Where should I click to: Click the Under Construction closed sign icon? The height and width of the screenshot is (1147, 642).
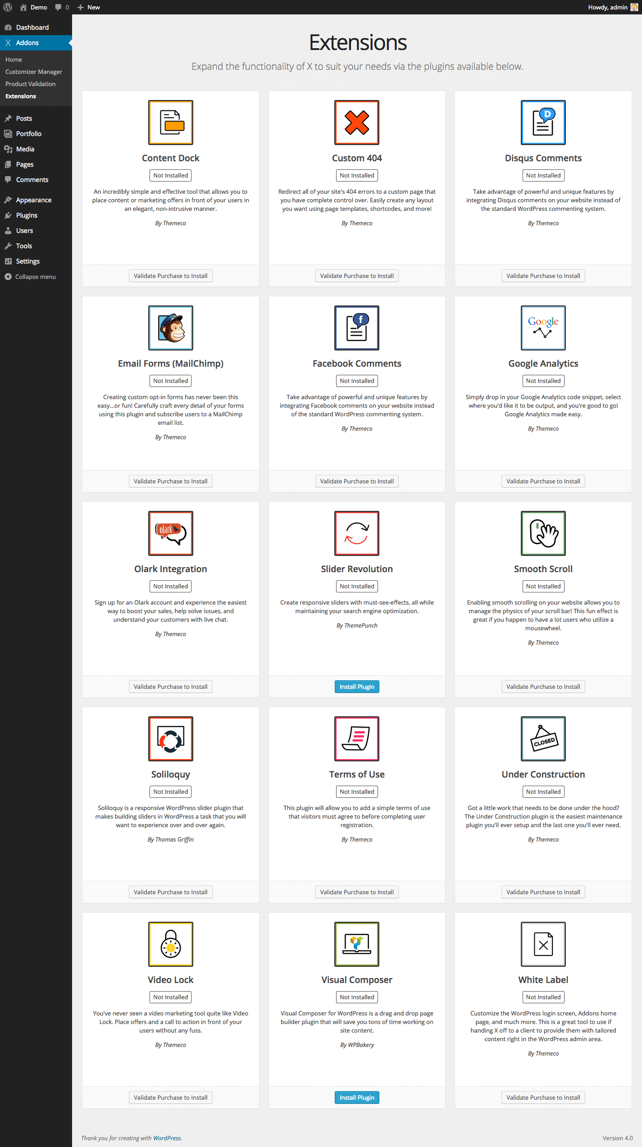pyautogui.click(x=543, y=739)
